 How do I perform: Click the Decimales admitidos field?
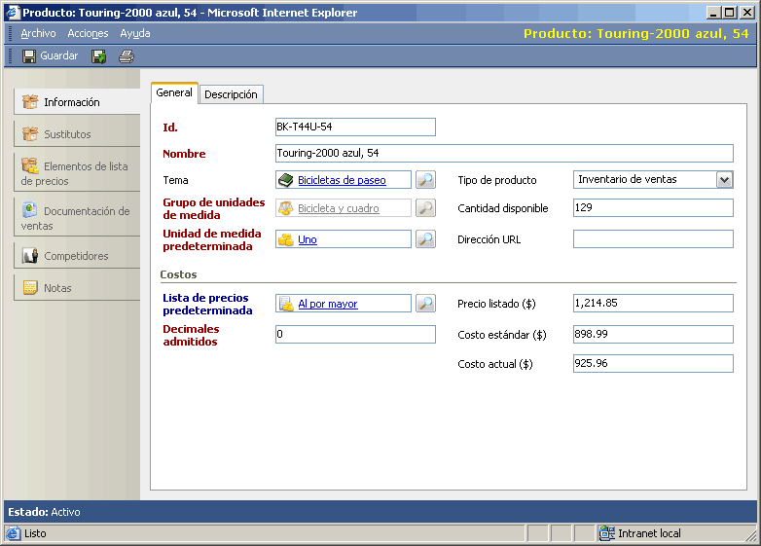tap(355, 335)
